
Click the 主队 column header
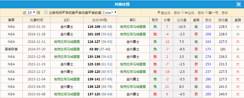[x=67, y=20]
